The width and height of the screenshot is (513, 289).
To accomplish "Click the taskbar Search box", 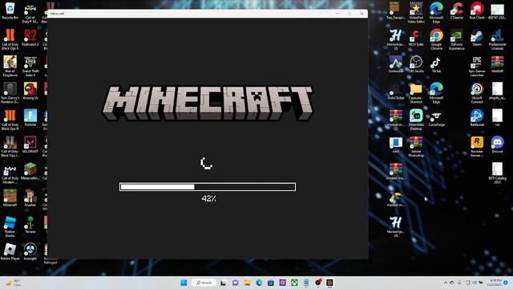I will point(204,283).
